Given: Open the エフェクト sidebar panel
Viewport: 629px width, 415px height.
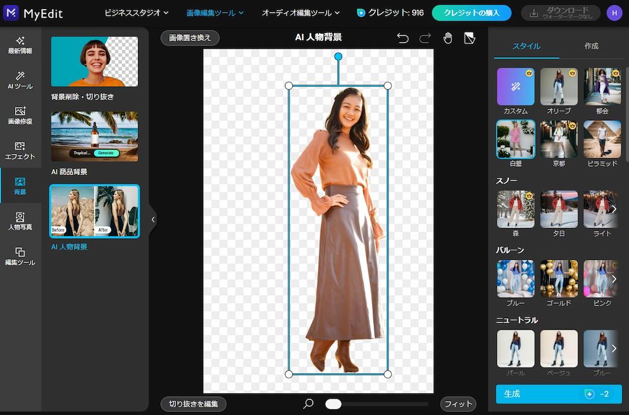Looking at the screenshot, I should (20, 150).
